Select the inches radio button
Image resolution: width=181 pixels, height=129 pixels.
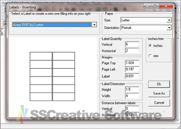click(150, 46)
